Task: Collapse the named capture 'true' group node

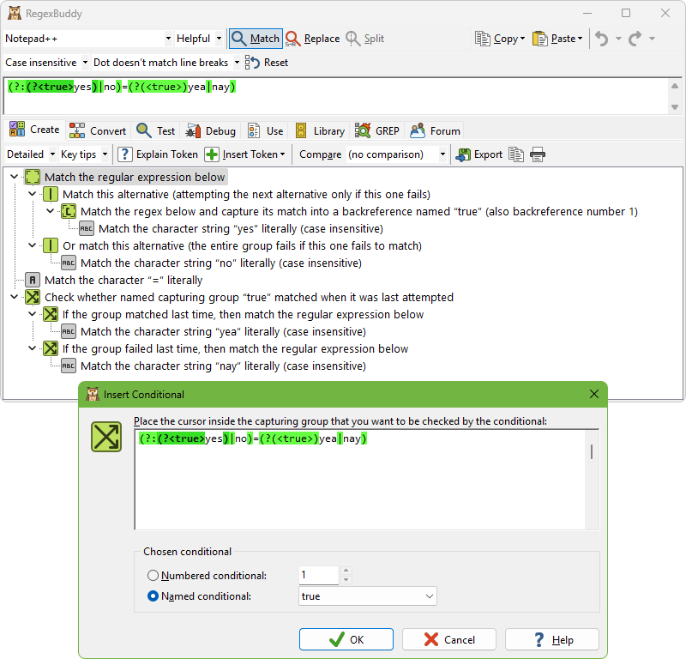Action: (50, 210)
